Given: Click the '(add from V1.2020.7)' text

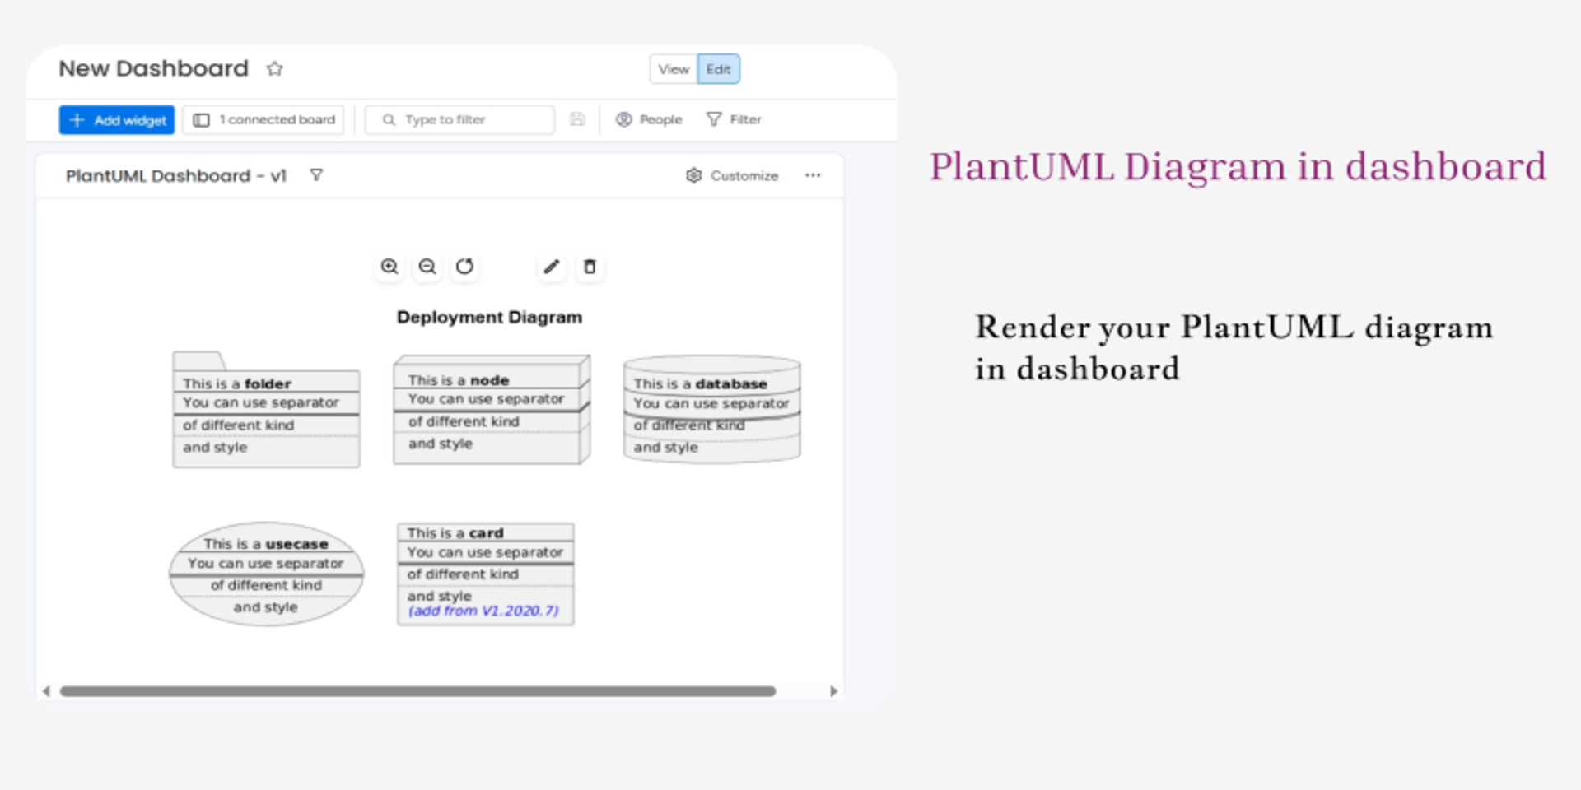Looking at the screenshot, I should click(484, 611).
